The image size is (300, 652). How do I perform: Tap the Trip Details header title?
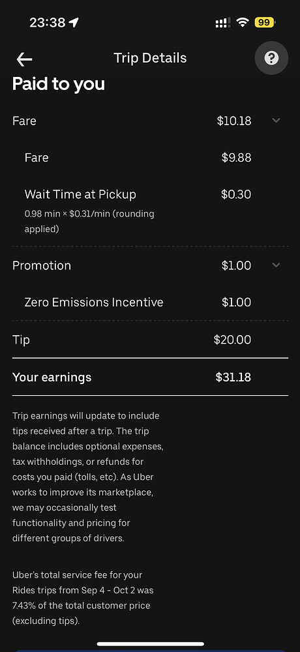click(x=150, y=58)
